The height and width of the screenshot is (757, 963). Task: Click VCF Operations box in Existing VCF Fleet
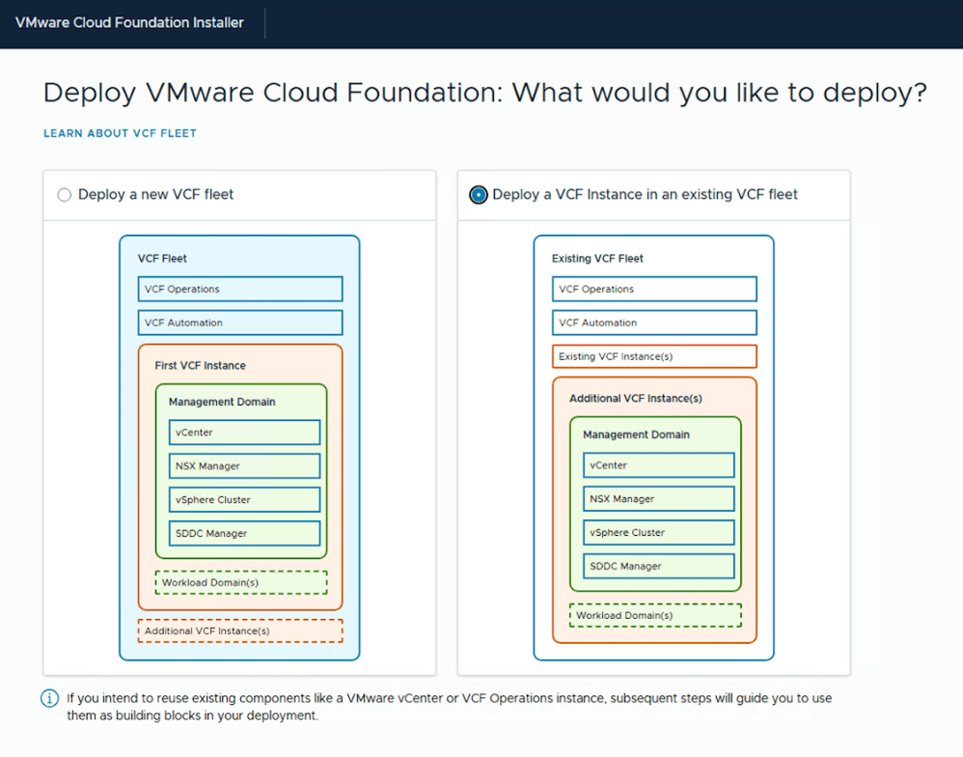point(654,289)
